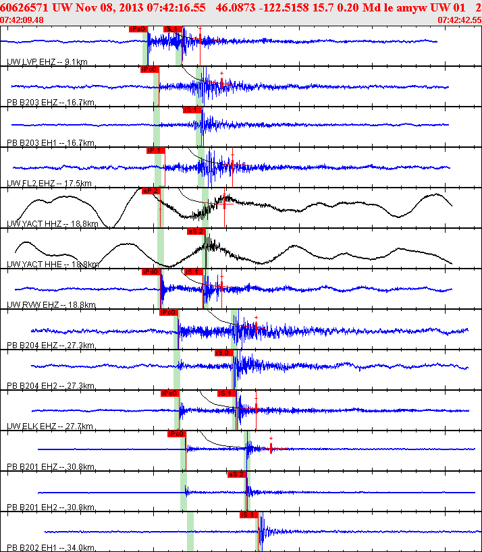Viewport: 482px width, 552px height.
Task: Click the 'UW FL2 EHZ -- 17.5km' station label
Action: [49, 184]
